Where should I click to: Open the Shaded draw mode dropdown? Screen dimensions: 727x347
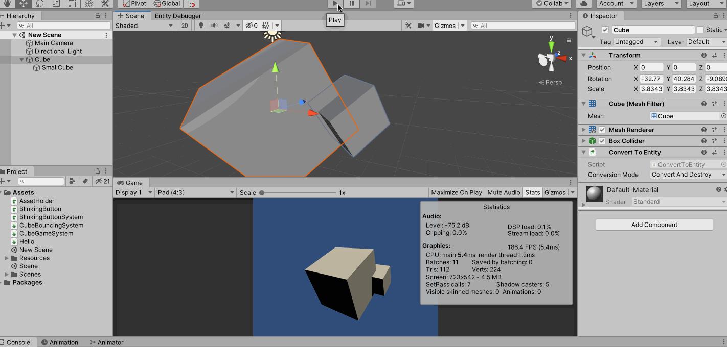coord(143,25)
